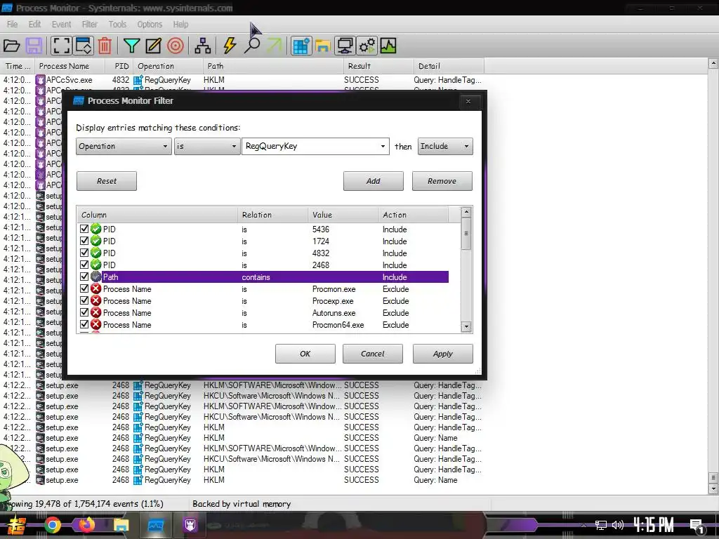Click the lightning bolt toolbar icon
Viewport: 719px width, 539px height.
[230, 46]
